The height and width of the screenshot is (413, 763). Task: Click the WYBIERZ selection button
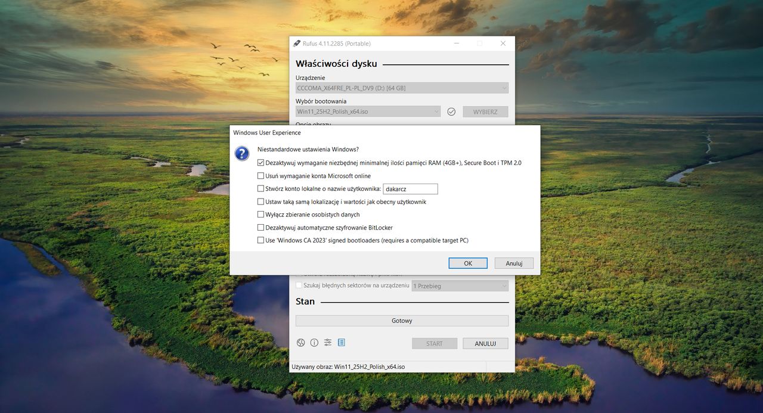[x=485, y=111]
